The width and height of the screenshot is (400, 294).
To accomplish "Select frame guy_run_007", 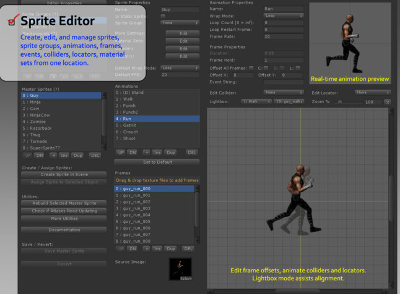I will click(154, 235).
